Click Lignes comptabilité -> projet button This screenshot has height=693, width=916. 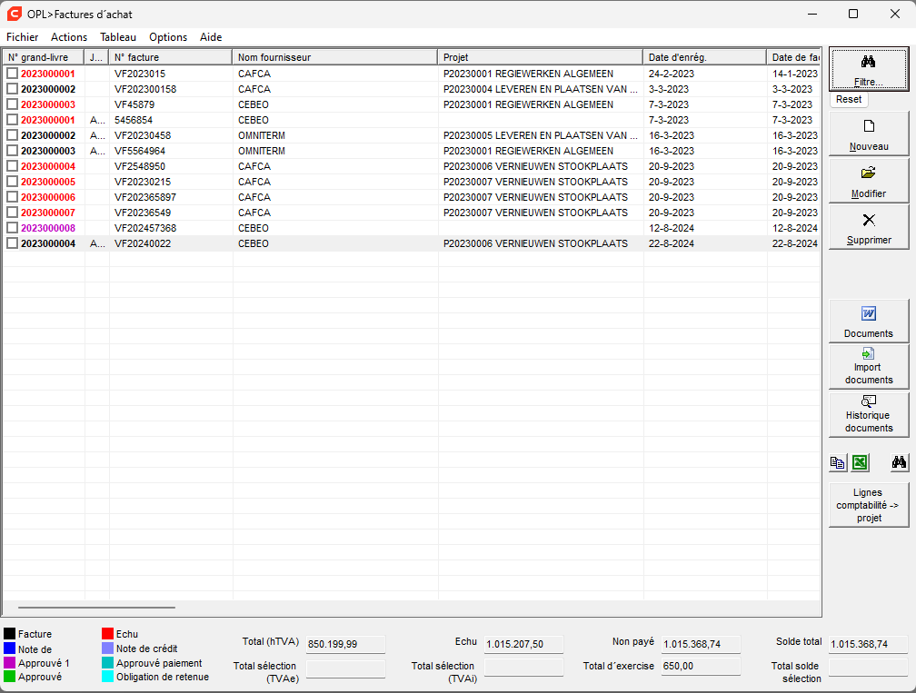869,505
